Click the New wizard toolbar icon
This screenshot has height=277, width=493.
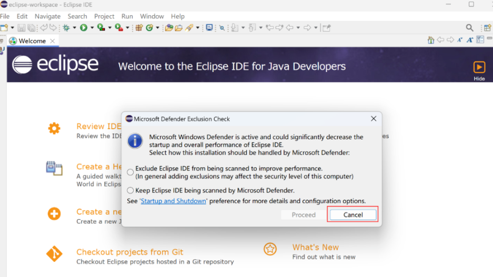(4, 28)
